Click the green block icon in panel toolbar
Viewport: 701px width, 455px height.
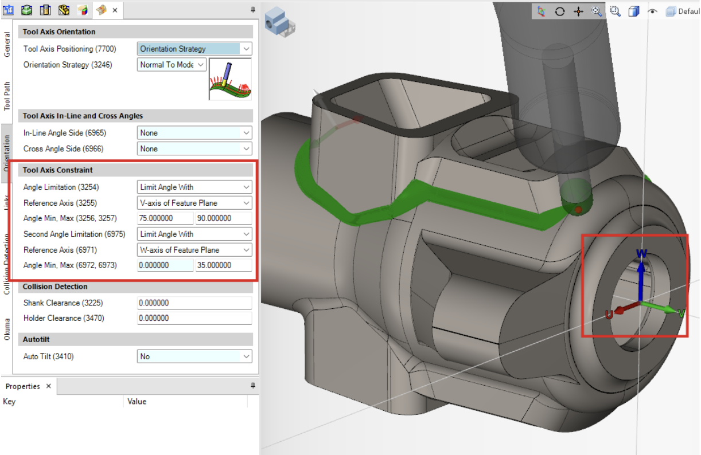tap(27, 10)
